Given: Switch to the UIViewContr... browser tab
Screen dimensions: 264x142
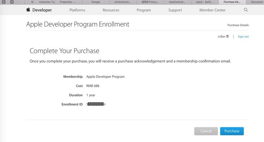Looking at the screenshot, I should coord(122,2).
